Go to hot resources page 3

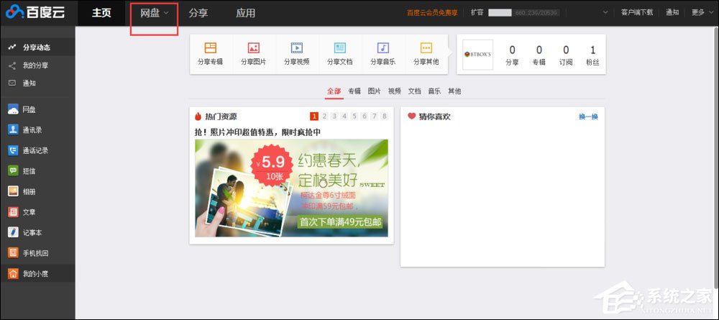point(334,116)
